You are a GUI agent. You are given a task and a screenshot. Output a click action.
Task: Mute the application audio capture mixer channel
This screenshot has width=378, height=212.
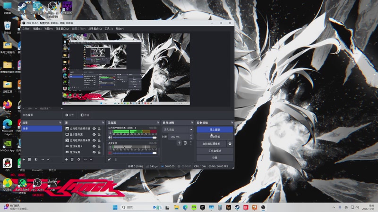(x=110, y=138)
